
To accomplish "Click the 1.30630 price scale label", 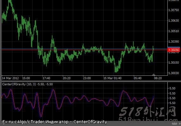I will tap(174, 21).
